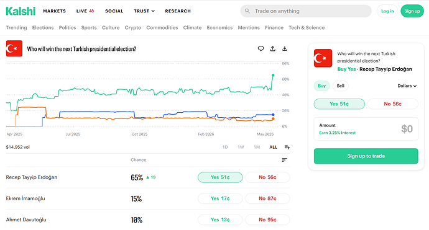Switch to the Commodities category
This screenshot has height=230, width=429.
tap(162, 27)
